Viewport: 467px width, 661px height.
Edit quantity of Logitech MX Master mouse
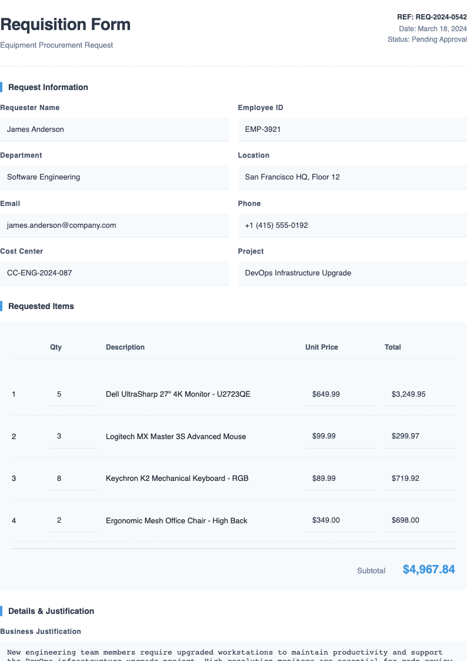point(73,436)
